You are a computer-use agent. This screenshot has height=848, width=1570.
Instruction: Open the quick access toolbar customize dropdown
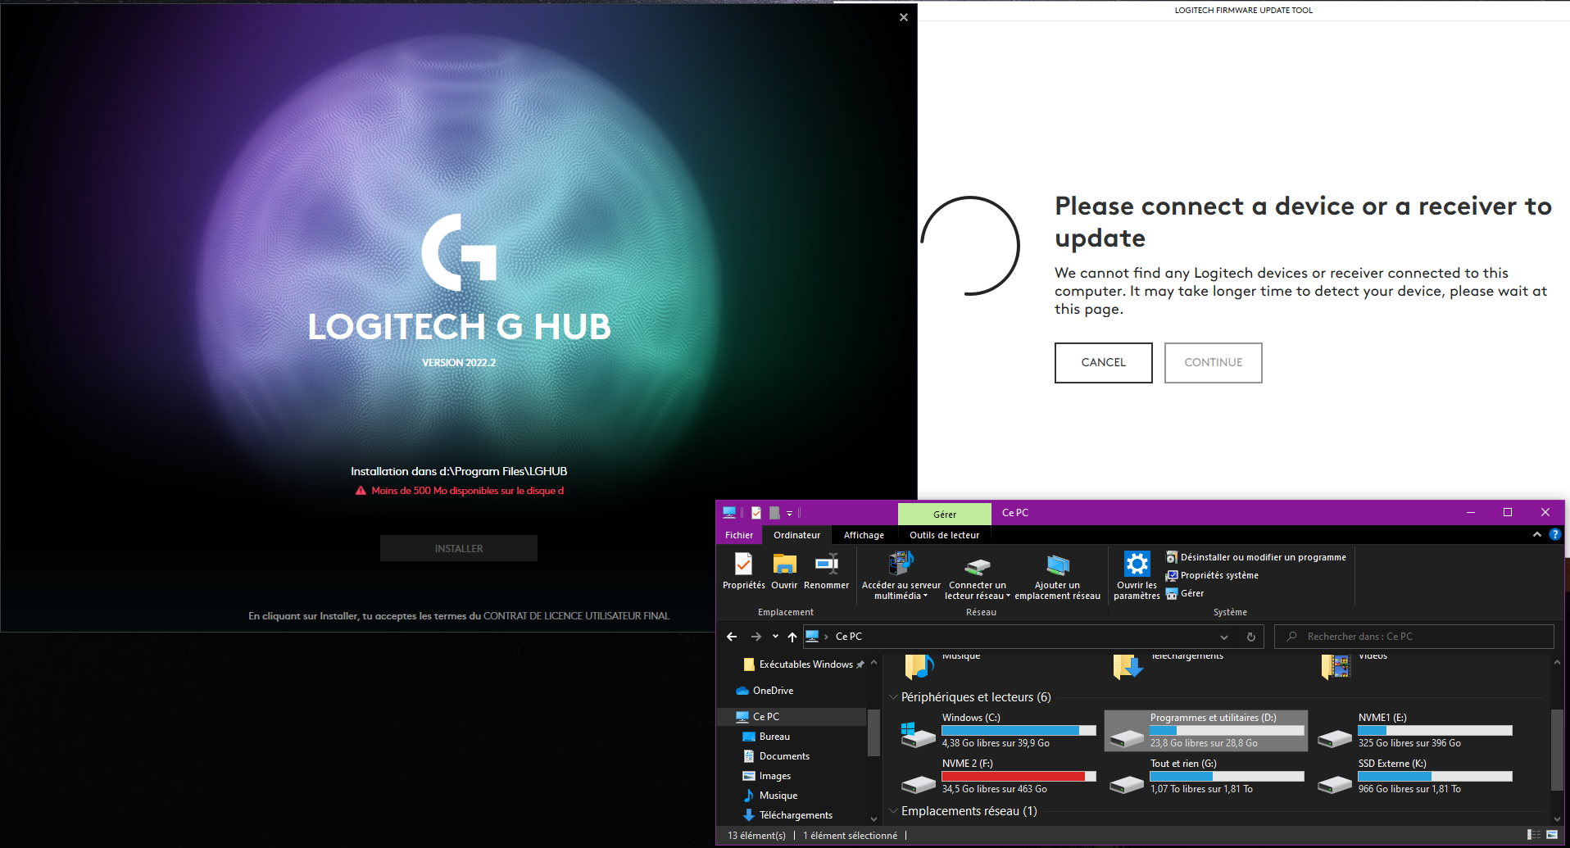coord(789,513)
